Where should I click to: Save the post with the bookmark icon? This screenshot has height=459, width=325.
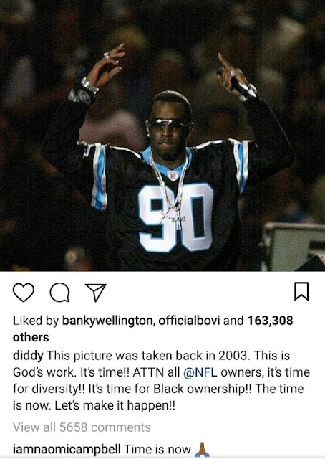pos(301,291)
